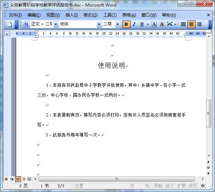Click the horizontal scrollbar thumb
This screenshot has width=215, height=192.
pyautogui.click(x=117, y=179)
